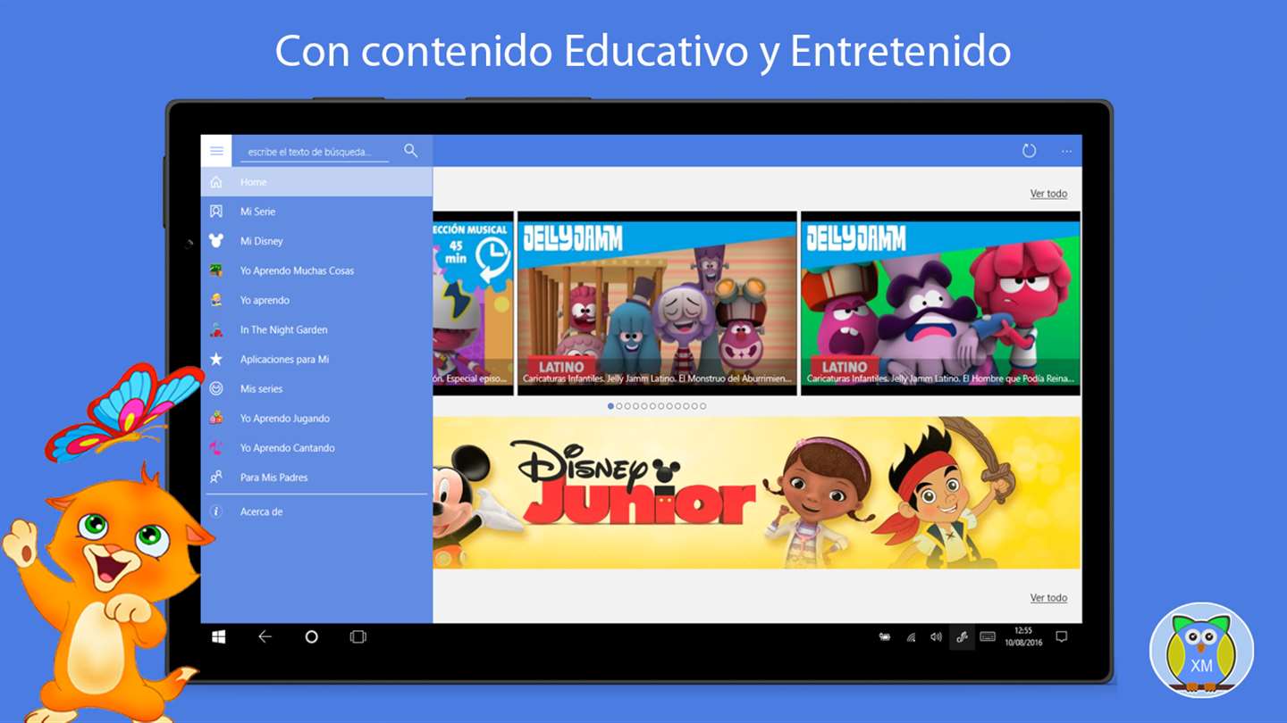Click the Mi Serie sidebar icon
The height and width of the screenshot is (723, 1287).
coord(216,212)
